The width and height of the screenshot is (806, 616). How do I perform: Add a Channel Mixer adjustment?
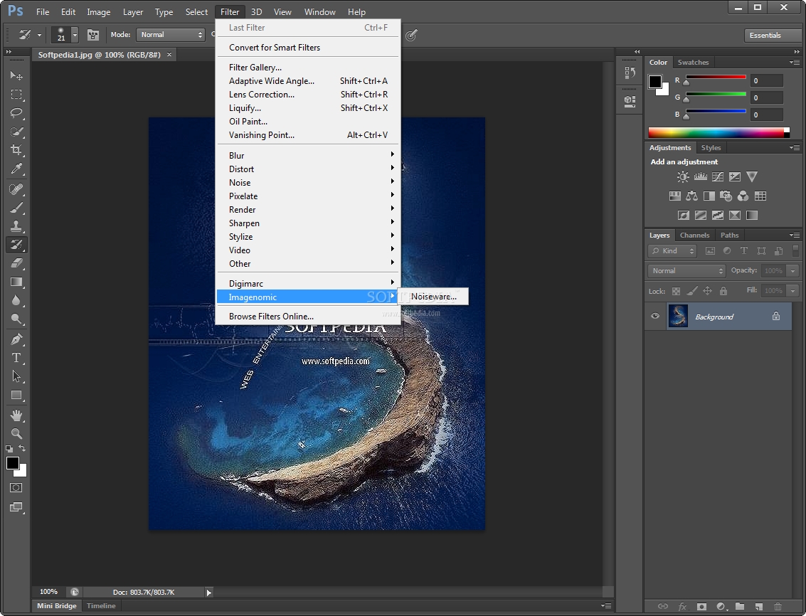coord(743,196)
